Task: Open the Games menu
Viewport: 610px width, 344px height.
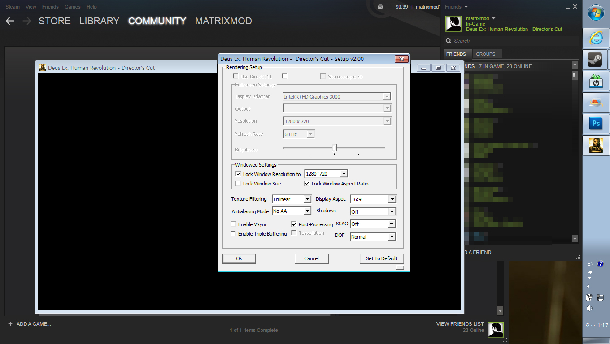Action: (x=73, y=7)
